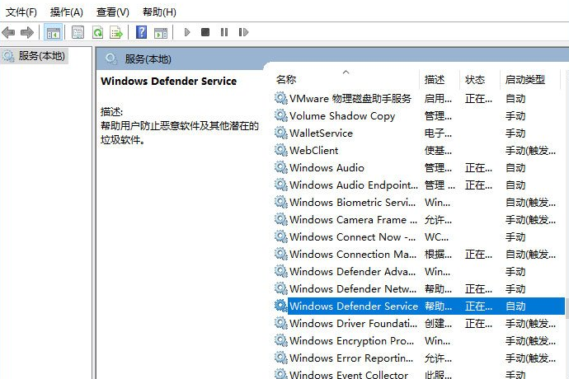569x379 pixels.
Task: Select the Windows Error Reporting service name
Action: point(351,358)
